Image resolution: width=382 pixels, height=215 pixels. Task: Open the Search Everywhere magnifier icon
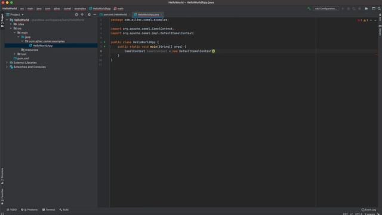(x=379, y=8)
